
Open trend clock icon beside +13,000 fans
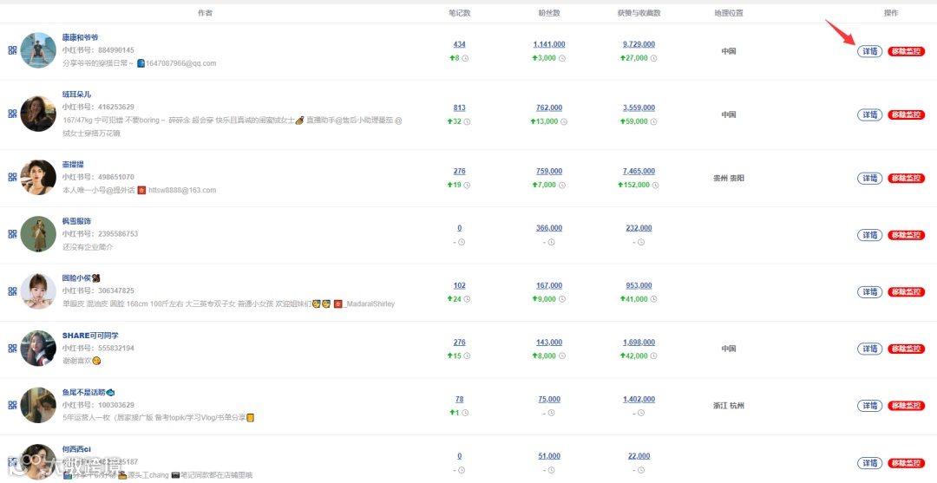[564, 121]
